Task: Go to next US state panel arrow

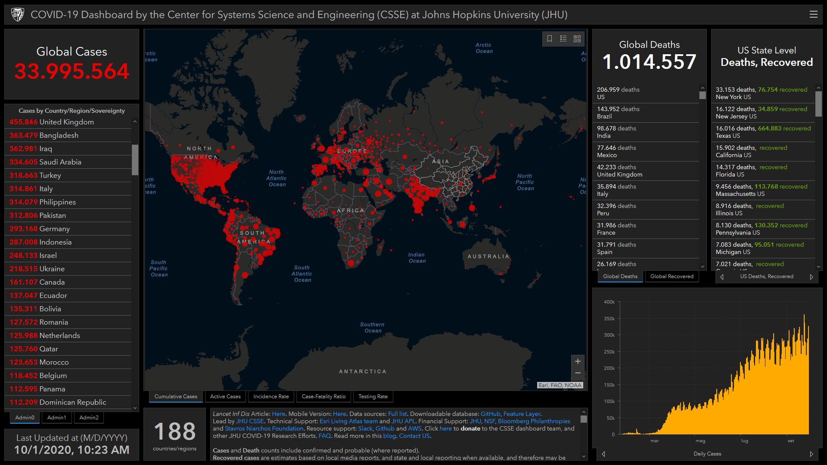Action: coord(811,277)
